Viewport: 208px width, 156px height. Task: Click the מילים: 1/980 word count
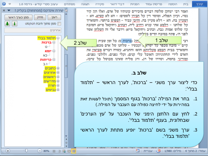click(x=173, y=151)
